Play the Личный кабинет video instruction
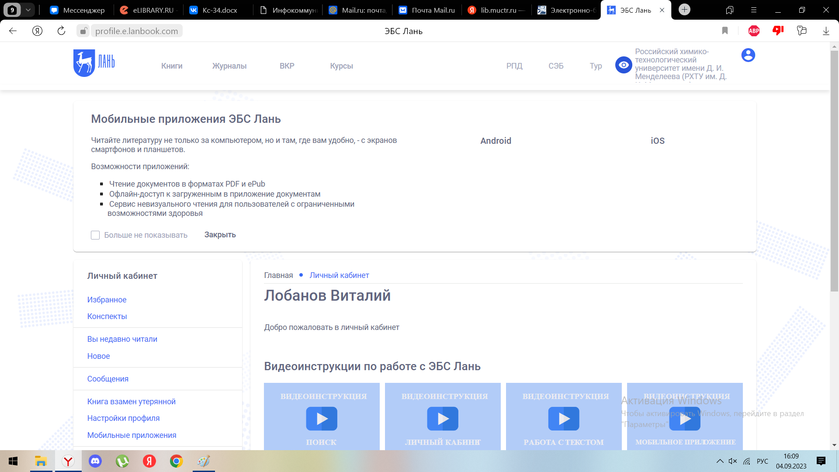 pos(443,418)
